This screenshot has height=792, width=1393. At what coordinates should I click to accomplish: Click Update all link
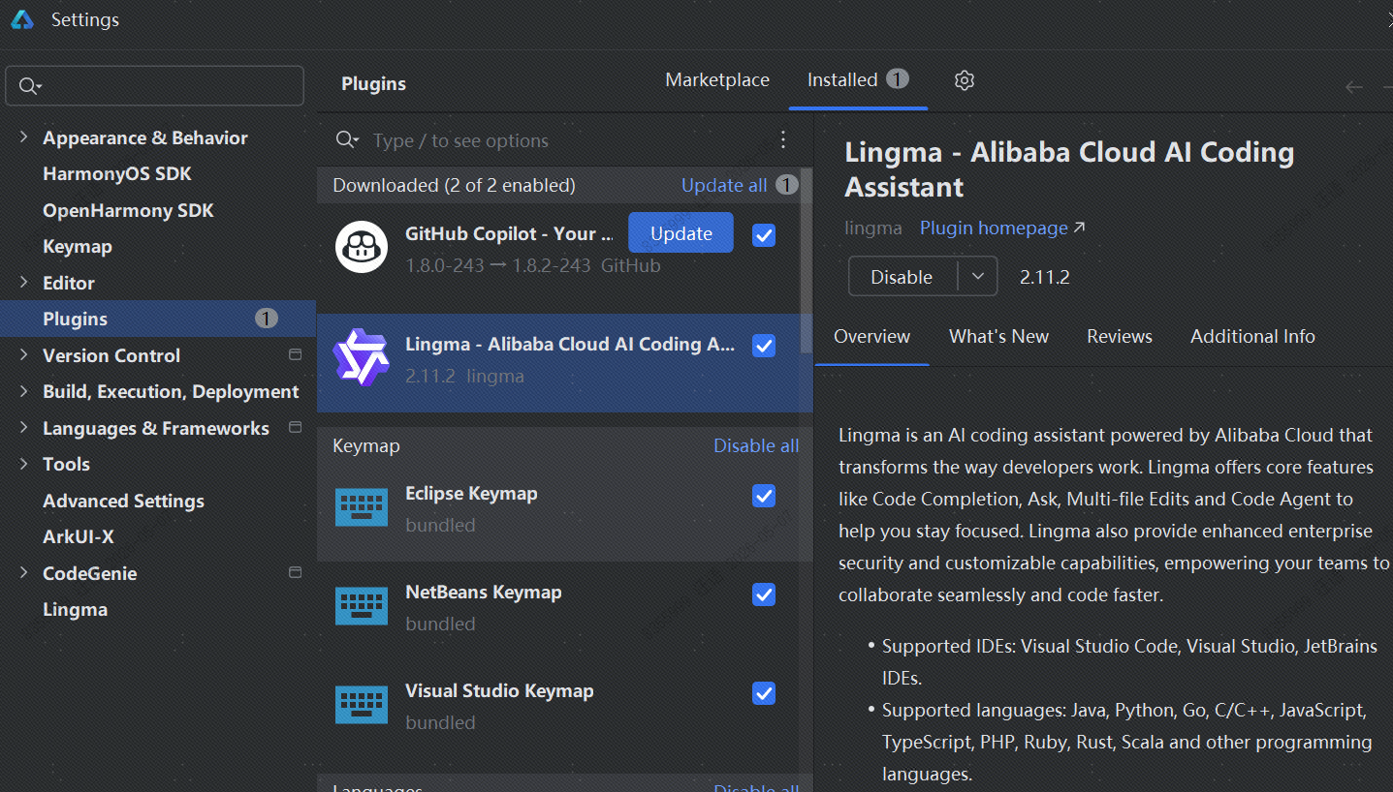[x=724, y=185]
